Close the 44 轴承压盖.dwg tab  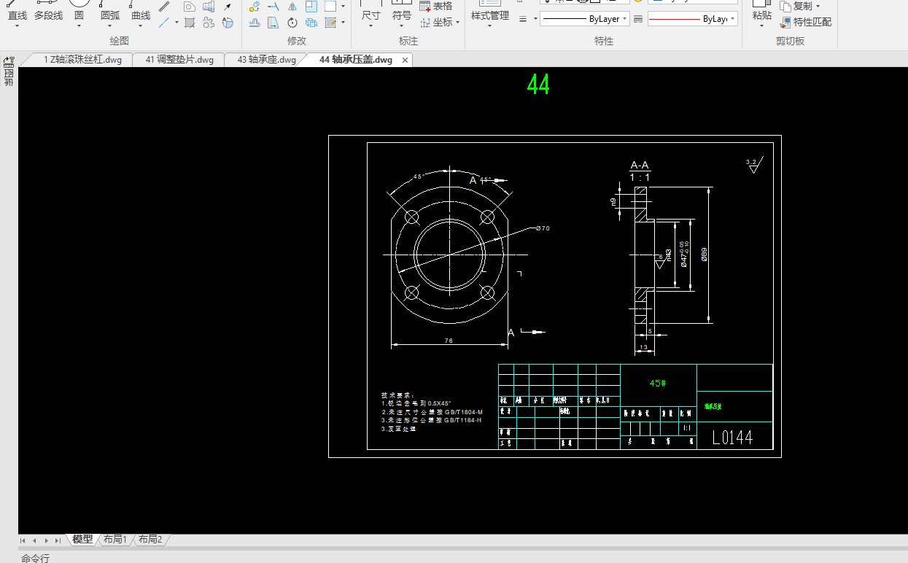406,60
